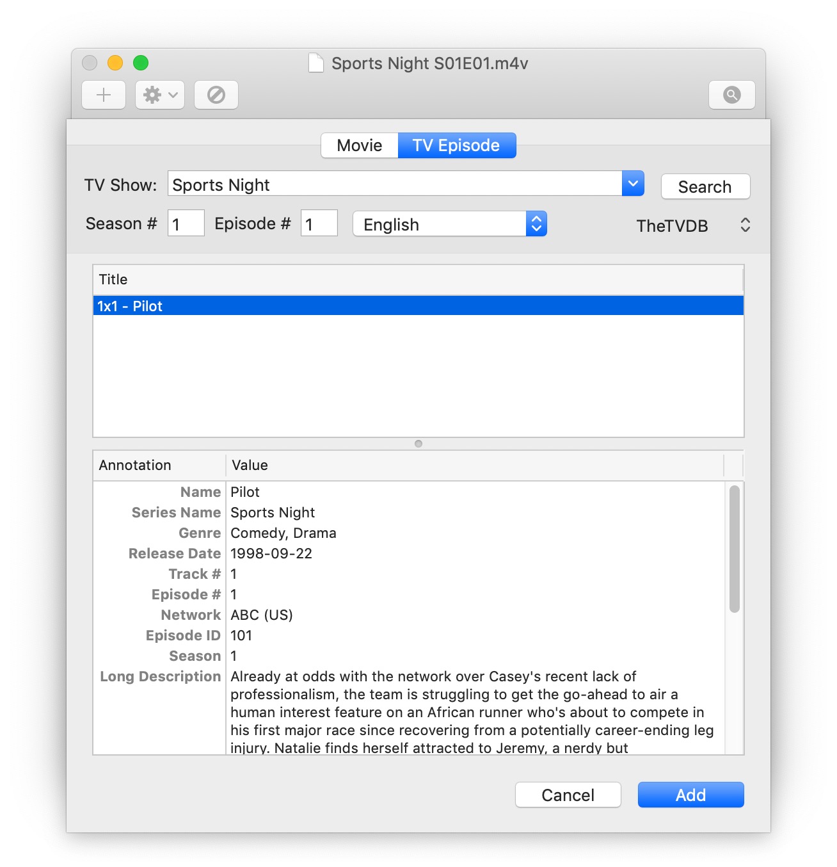Click the Cancel button
Viewport: 837px width, 867px height.
click(568, 795)
